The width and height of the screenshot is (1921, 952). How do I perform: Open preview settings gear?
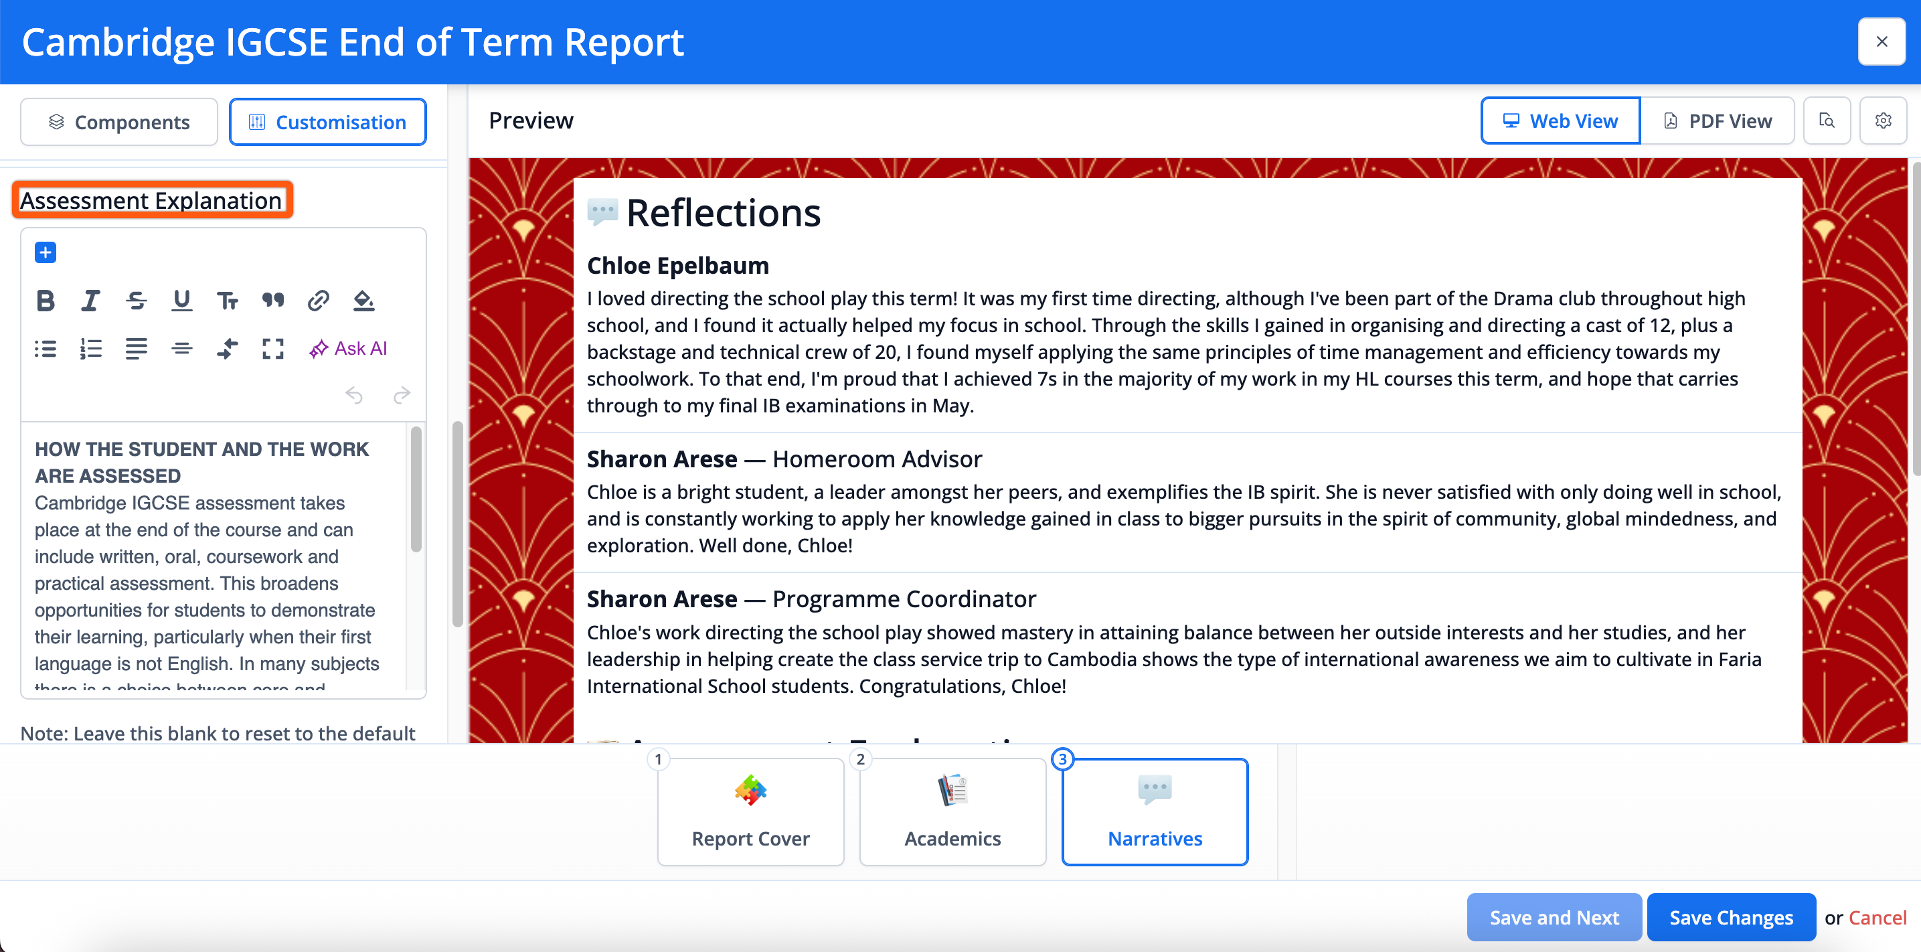tap(1882, 121)
